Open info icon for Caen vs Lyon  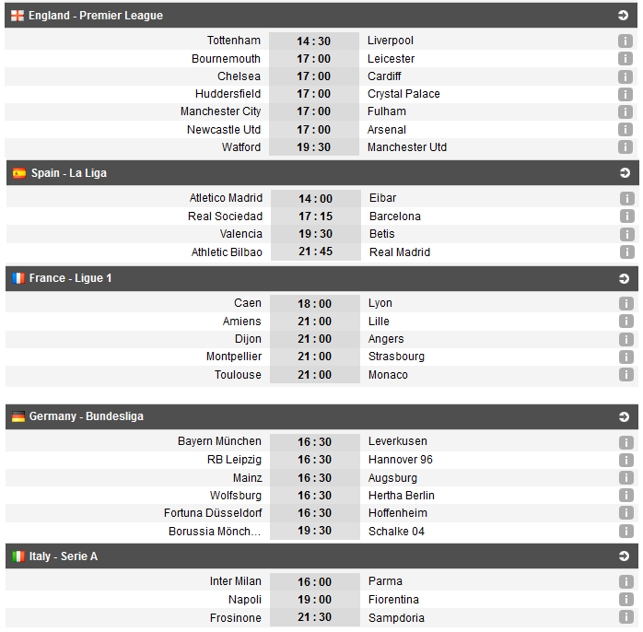626,303
